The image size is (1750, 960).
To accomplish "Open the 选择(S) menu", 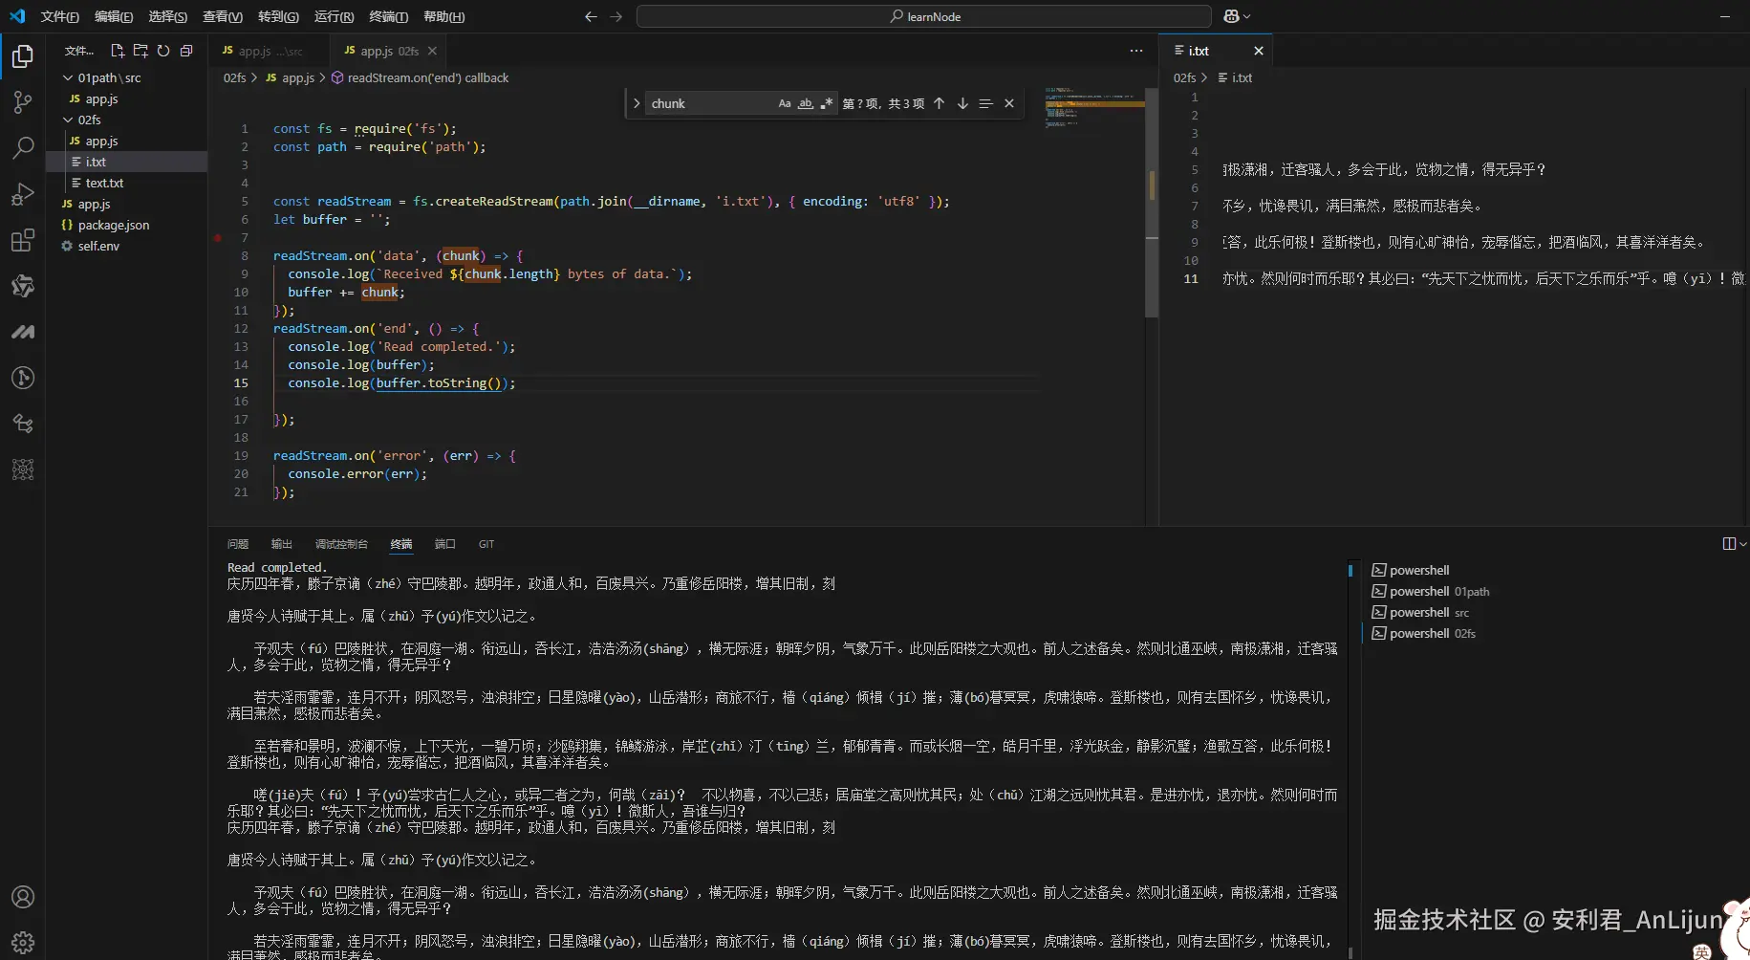I will click(167, 16).
